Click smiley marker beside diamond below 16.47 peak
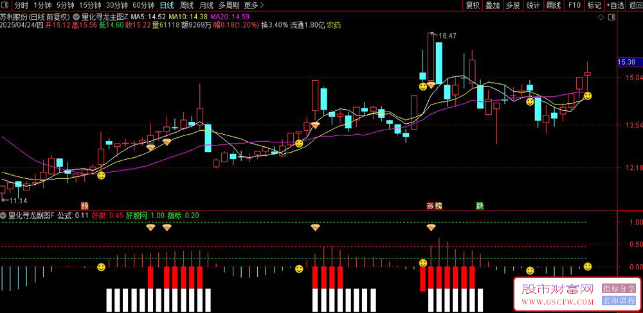Image resolution: width=643 pixels, height=313 pixels. [422, 87]
